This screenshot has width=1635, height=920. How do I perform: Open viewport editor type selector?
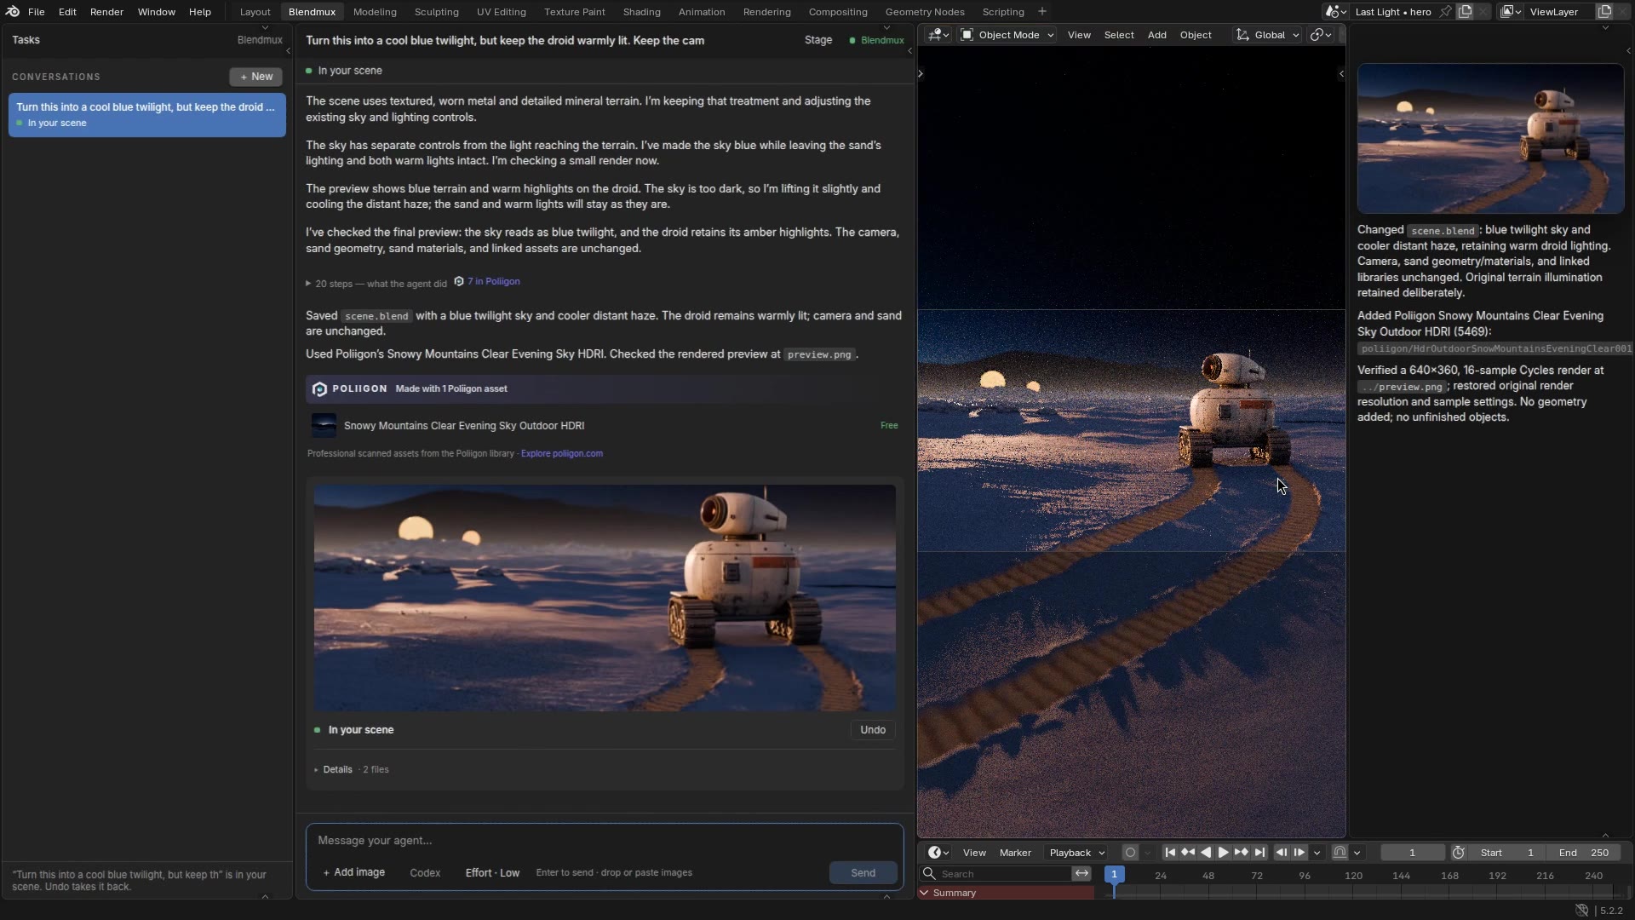(938, 35)
